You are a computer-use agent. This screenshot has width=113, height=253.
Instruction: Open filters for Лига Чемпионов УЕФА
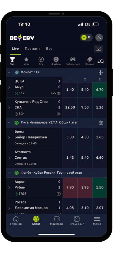[x=101, y=123]
